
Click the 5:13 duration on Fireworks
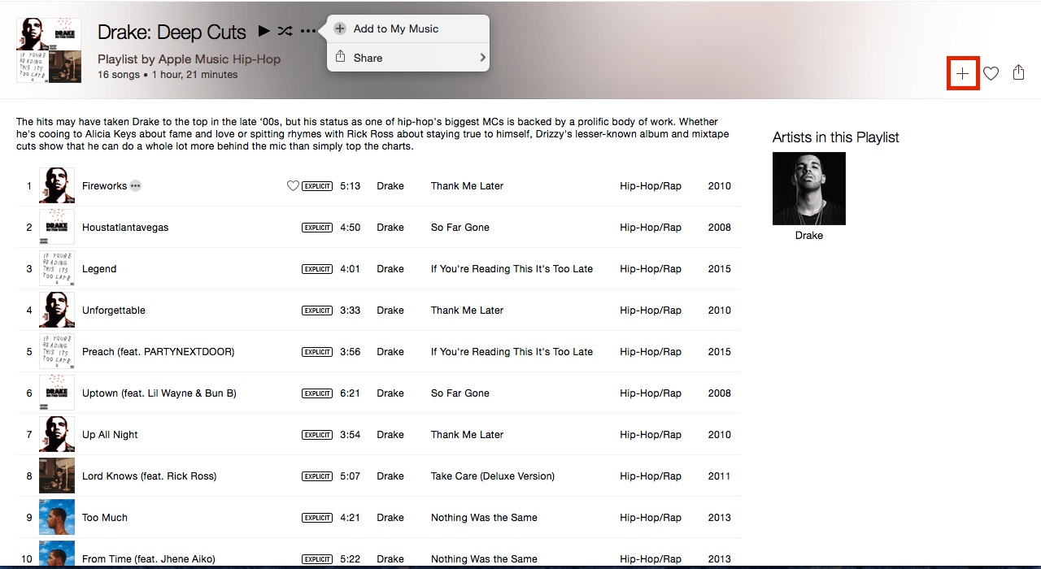[x=350, y=185]
